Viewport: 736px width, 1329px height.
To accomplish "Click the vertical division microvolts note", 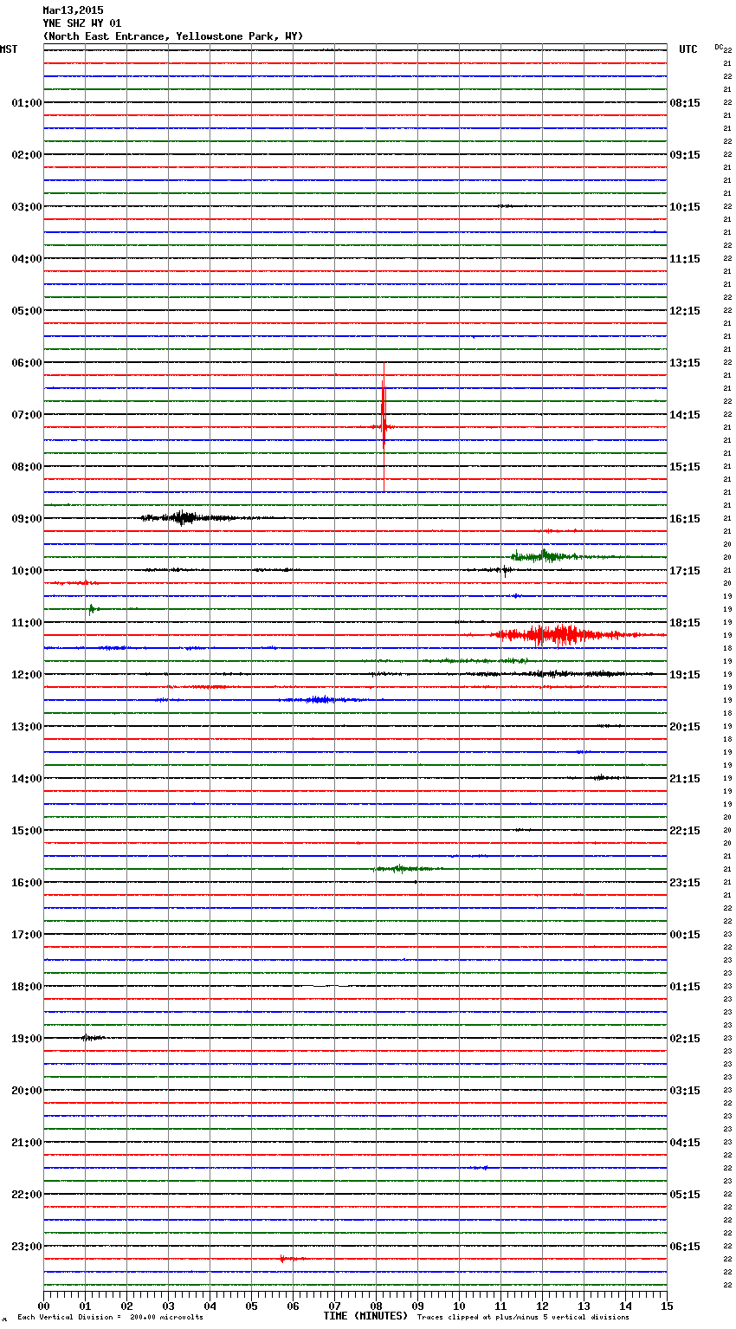I will point(110,1317).
